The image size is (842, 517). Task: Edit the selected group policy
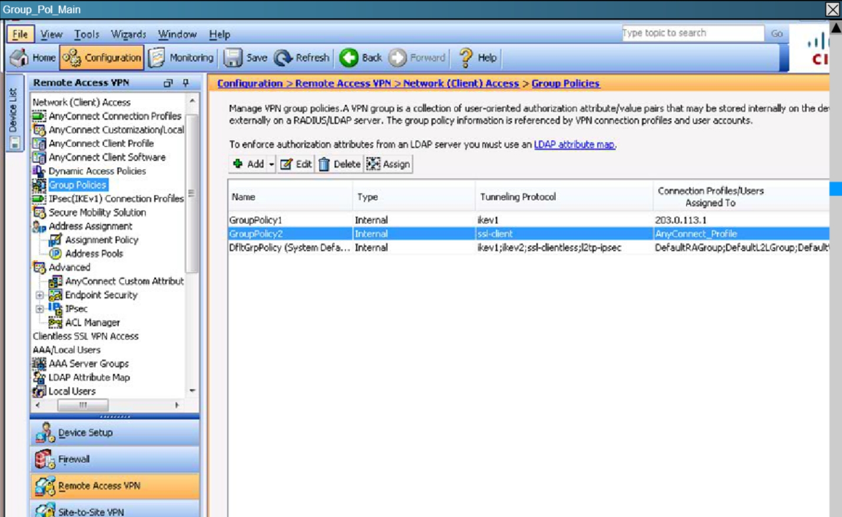point(296,164)
